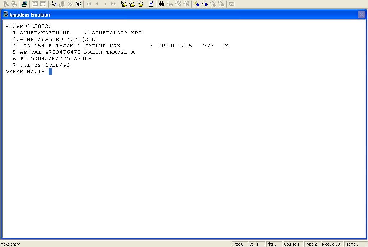Screen dimensions: 368x247
Task: Go to next with single right arrow
Action: 105,4
